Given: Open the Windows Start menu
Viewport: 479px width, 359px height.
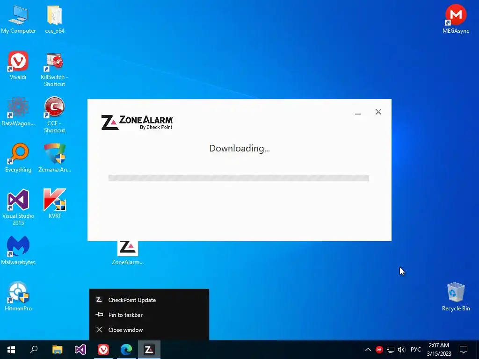Looking at the screenshot, I should pos(11,350).
